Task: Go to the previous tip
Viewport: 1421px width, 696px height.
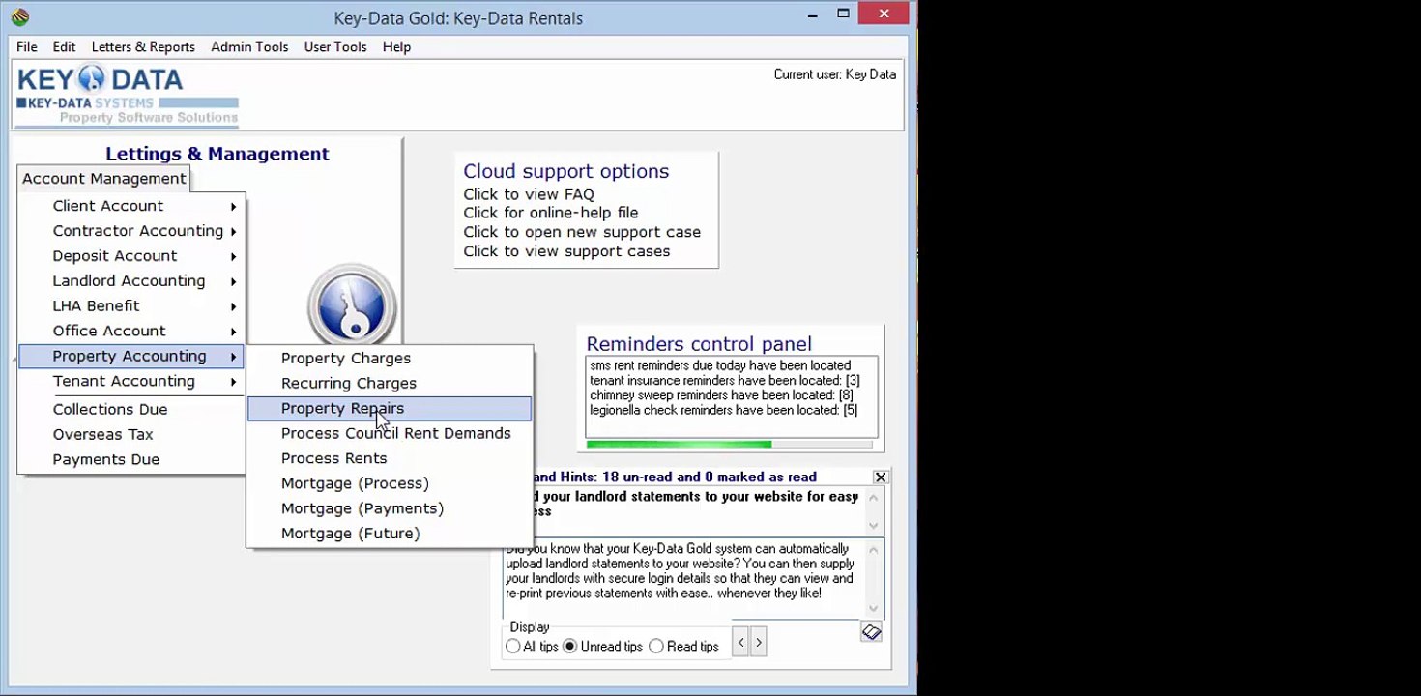Action: pyautogui.click(x=740, y=642)
